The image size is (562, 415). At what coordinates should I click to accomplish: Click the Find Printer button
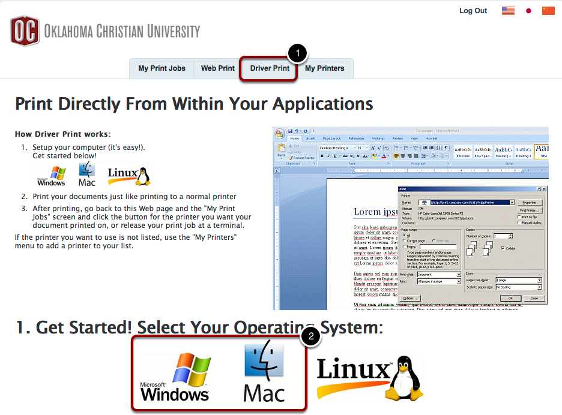[x=530, y=210]
